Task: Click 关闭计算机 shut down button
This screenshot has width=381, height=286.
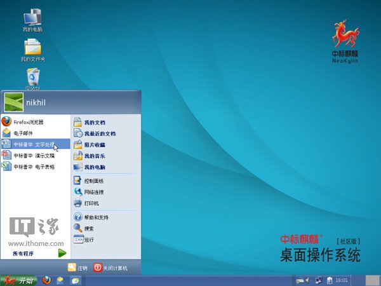Action: [x=110, y=268]
